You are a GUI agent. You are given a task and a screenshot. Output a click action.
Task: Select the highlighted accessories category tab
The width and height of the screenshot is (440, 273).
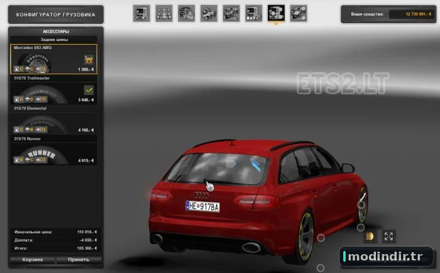click(x=276, y=13)
